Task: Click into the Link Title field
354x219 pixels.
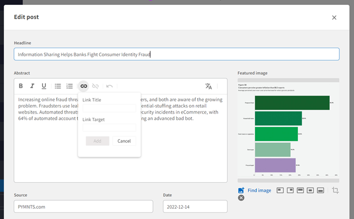Action: coord(109,108)
